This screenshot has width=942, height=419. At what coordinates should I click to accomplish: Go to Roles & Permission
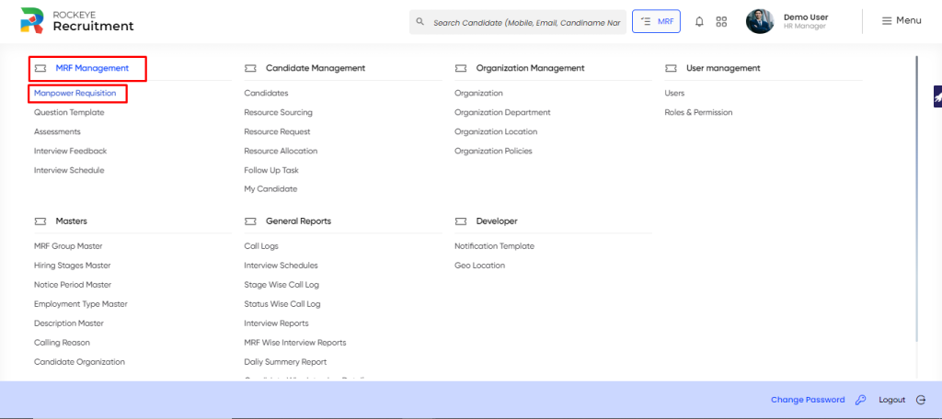coord(698,112)
